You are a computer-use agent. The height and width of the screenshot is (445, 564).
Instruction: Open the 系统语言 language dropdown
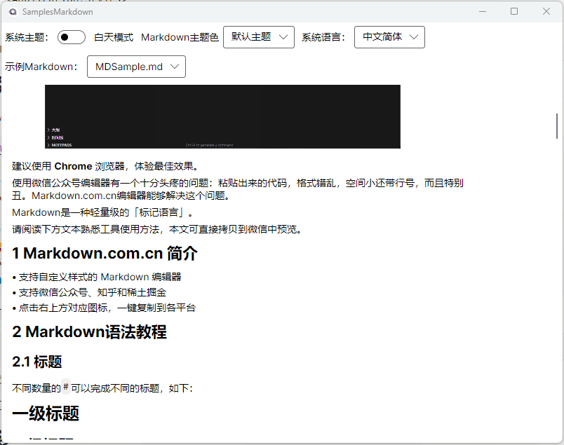coord(389,36)
